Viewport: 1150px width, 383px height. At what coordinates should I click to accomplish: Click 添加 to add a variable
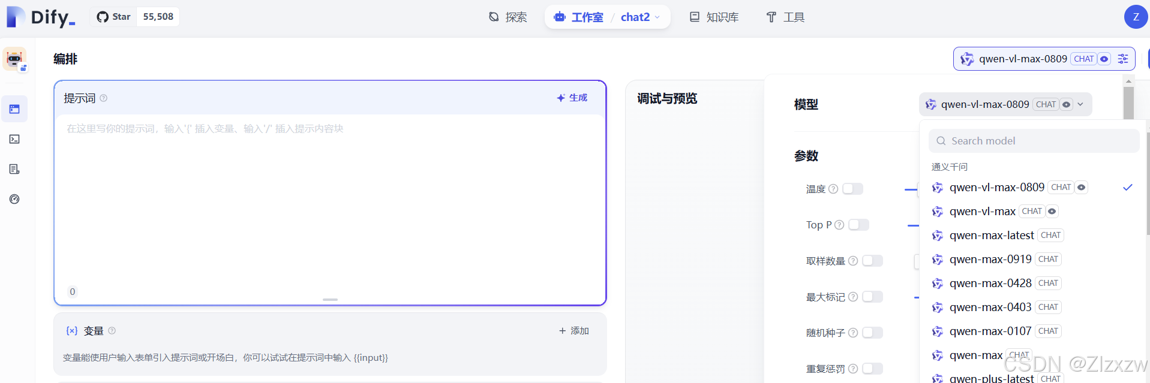574,330
